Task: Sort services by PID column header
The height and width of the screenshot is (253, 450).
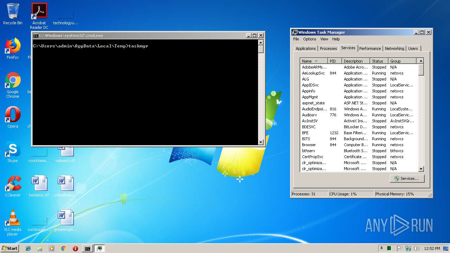Action: click(x=335, y=61)
